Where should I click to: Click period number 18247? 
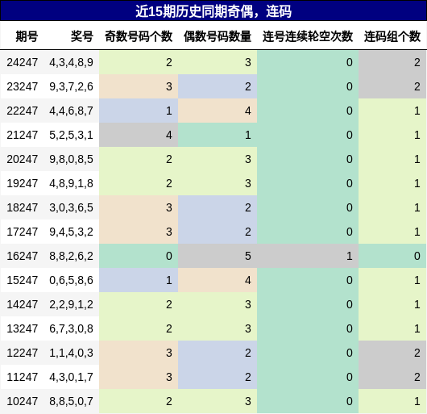click(23, 207)
